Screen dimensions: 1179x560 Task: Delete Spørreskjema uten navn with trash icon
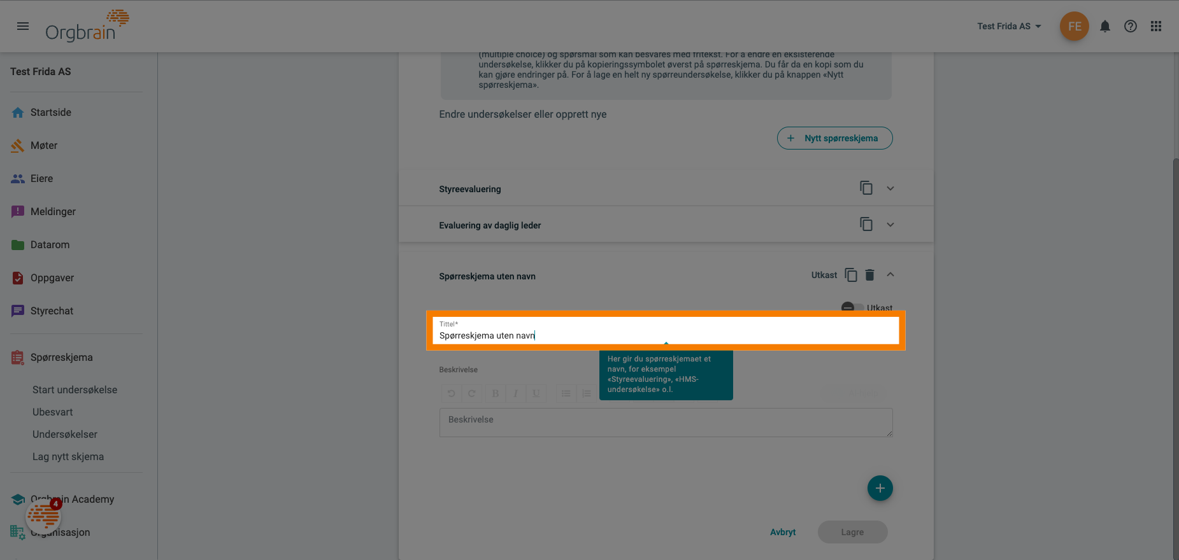pyautogui.click(x=870, y=275)
